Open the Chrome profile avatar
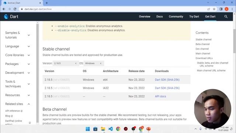Screen dimensions: 236x133 226,9
